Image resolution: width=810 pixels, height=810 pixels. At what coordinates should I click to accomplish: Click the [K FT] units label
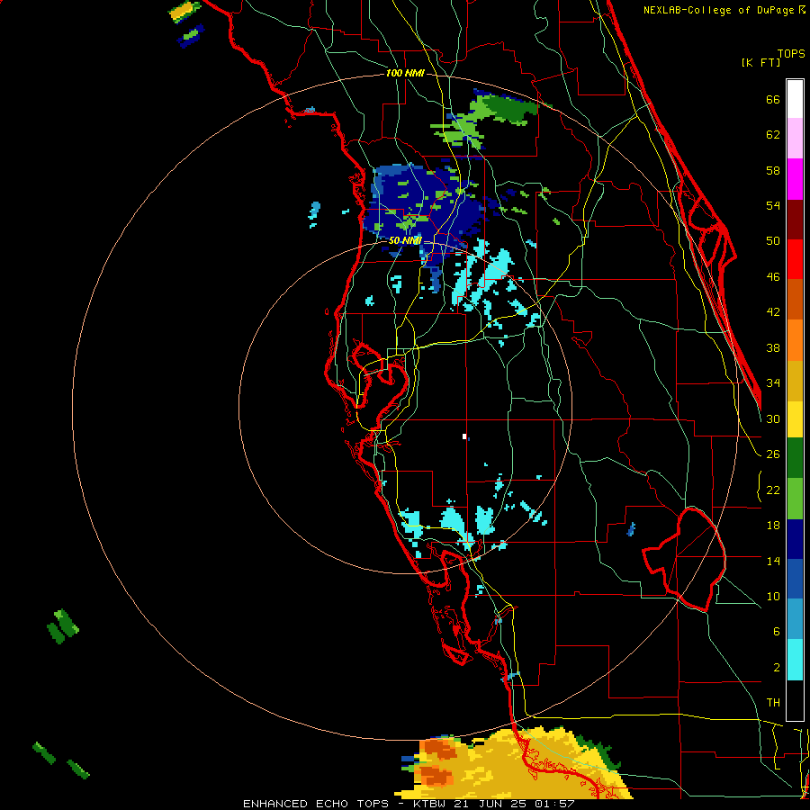point(760,62)
